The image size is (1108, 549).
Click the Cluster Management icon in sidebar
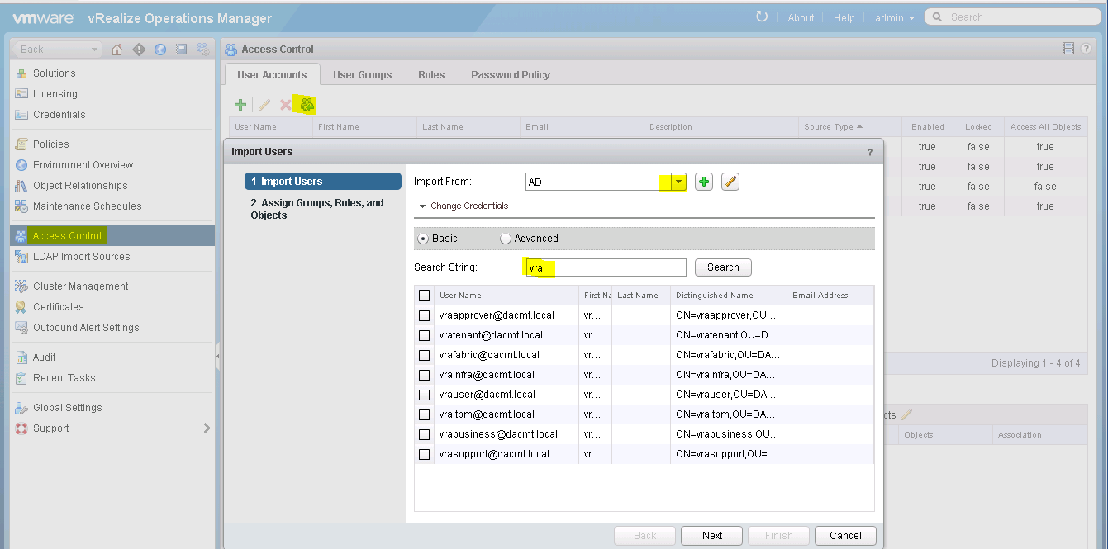[x=21, y=286]
